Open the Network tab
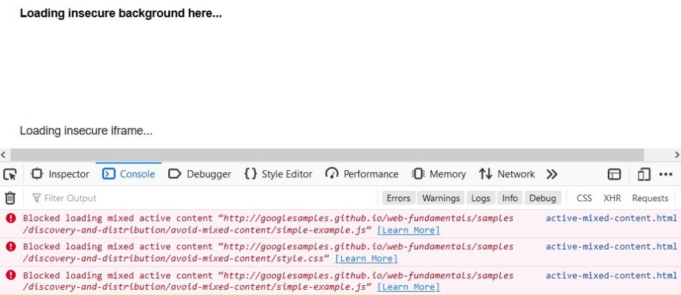 coord(507,174)
